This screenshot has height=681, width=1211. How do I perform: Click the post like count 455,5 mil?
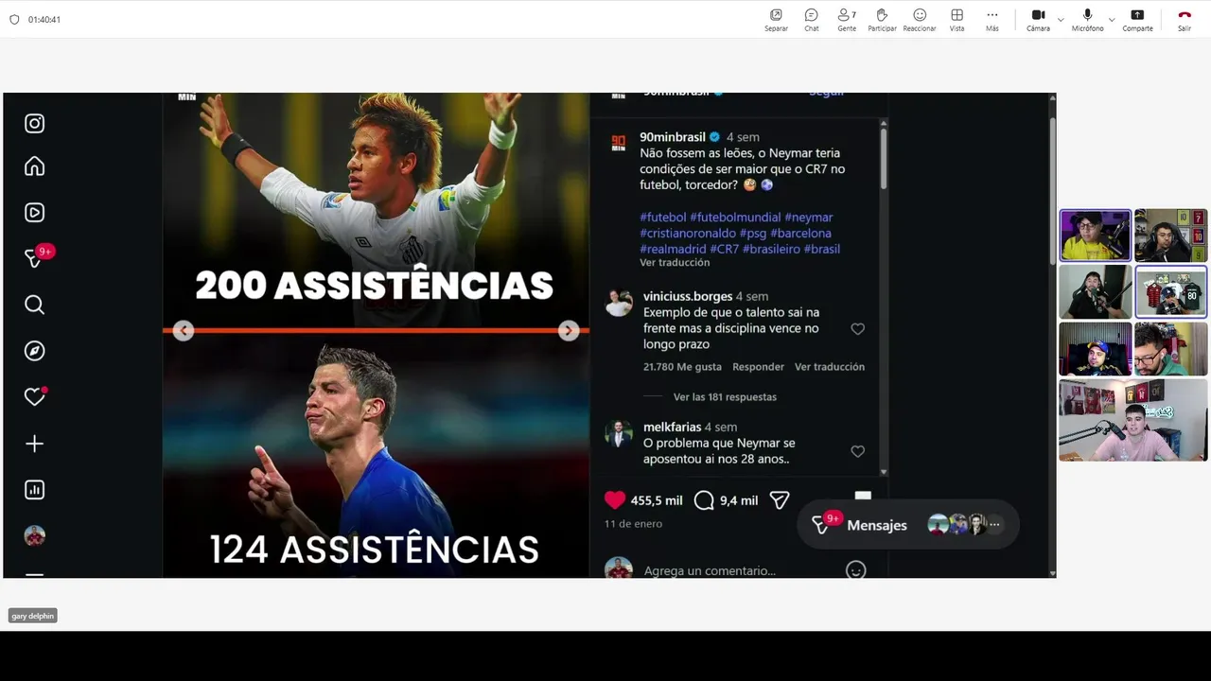pos(657,500)
